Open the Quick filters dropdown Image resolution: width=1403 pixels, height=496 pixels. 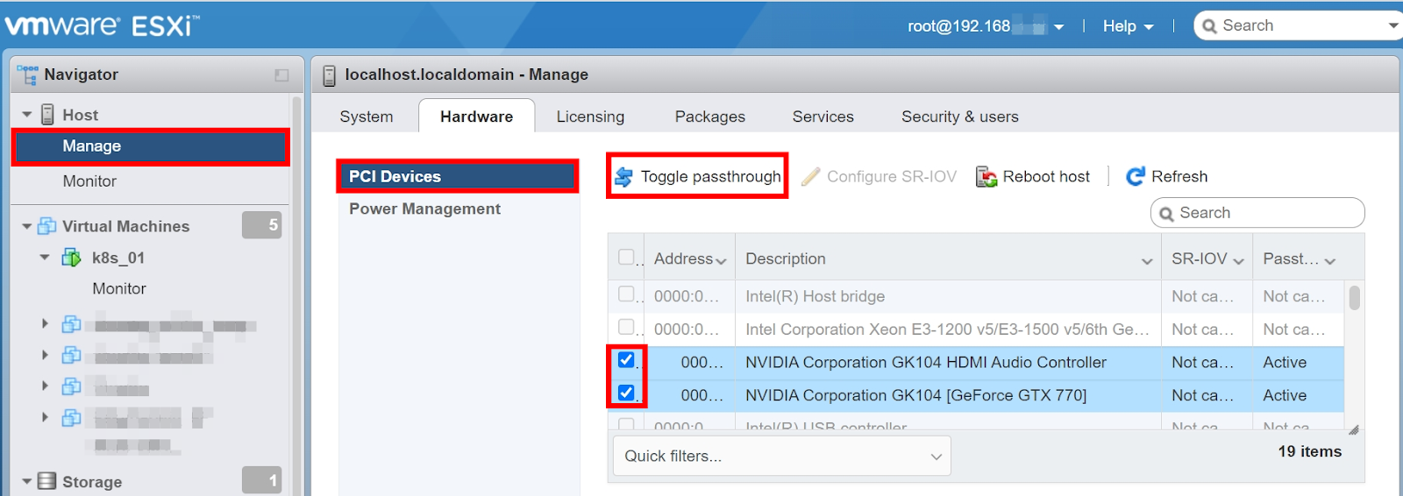pos(780,457)
